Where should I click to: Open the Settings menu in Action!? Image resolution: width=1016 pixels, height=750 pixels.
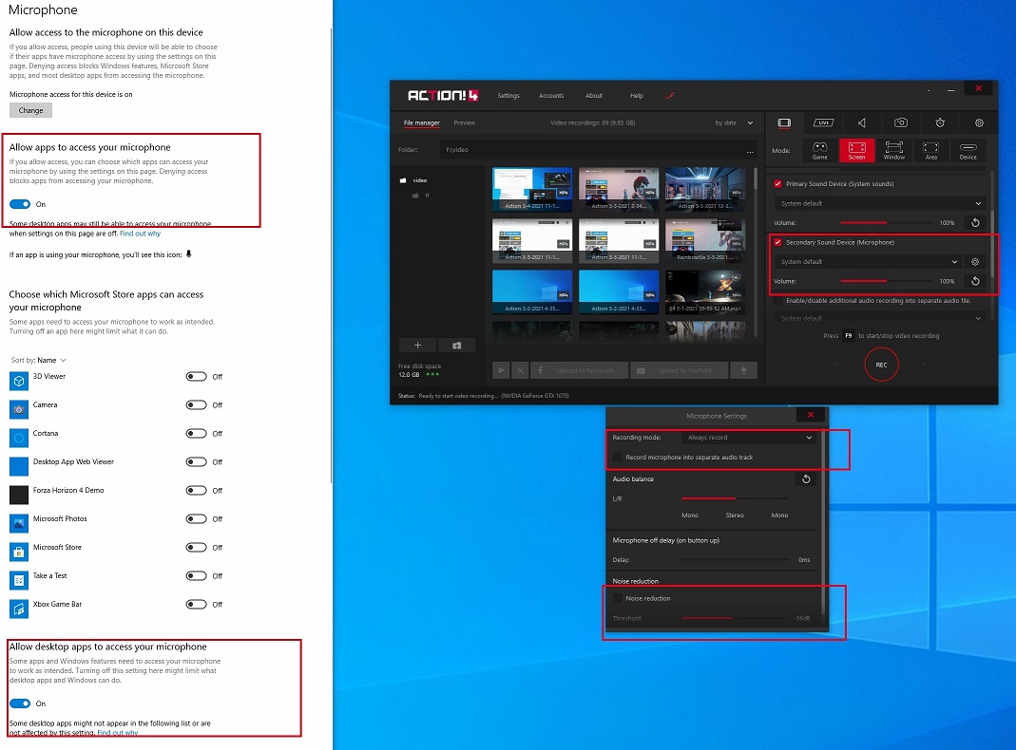coord(508,95)
